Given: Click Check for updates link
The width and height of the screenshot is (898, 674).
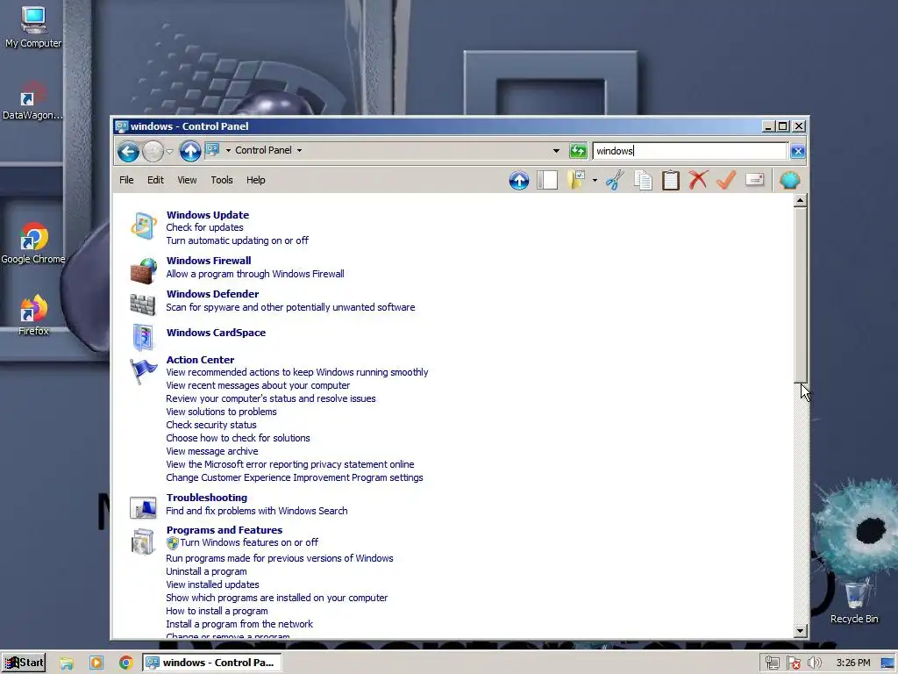Looking at the screenshot, I should coord(204,227).
